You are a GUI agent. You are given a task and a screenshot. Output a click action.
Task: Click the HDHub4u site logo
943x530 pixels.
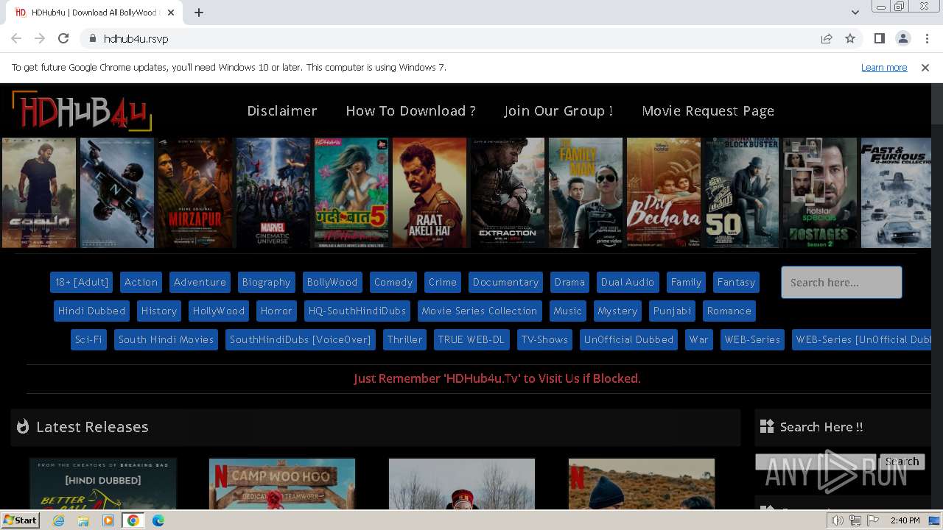tap(81, 110)
